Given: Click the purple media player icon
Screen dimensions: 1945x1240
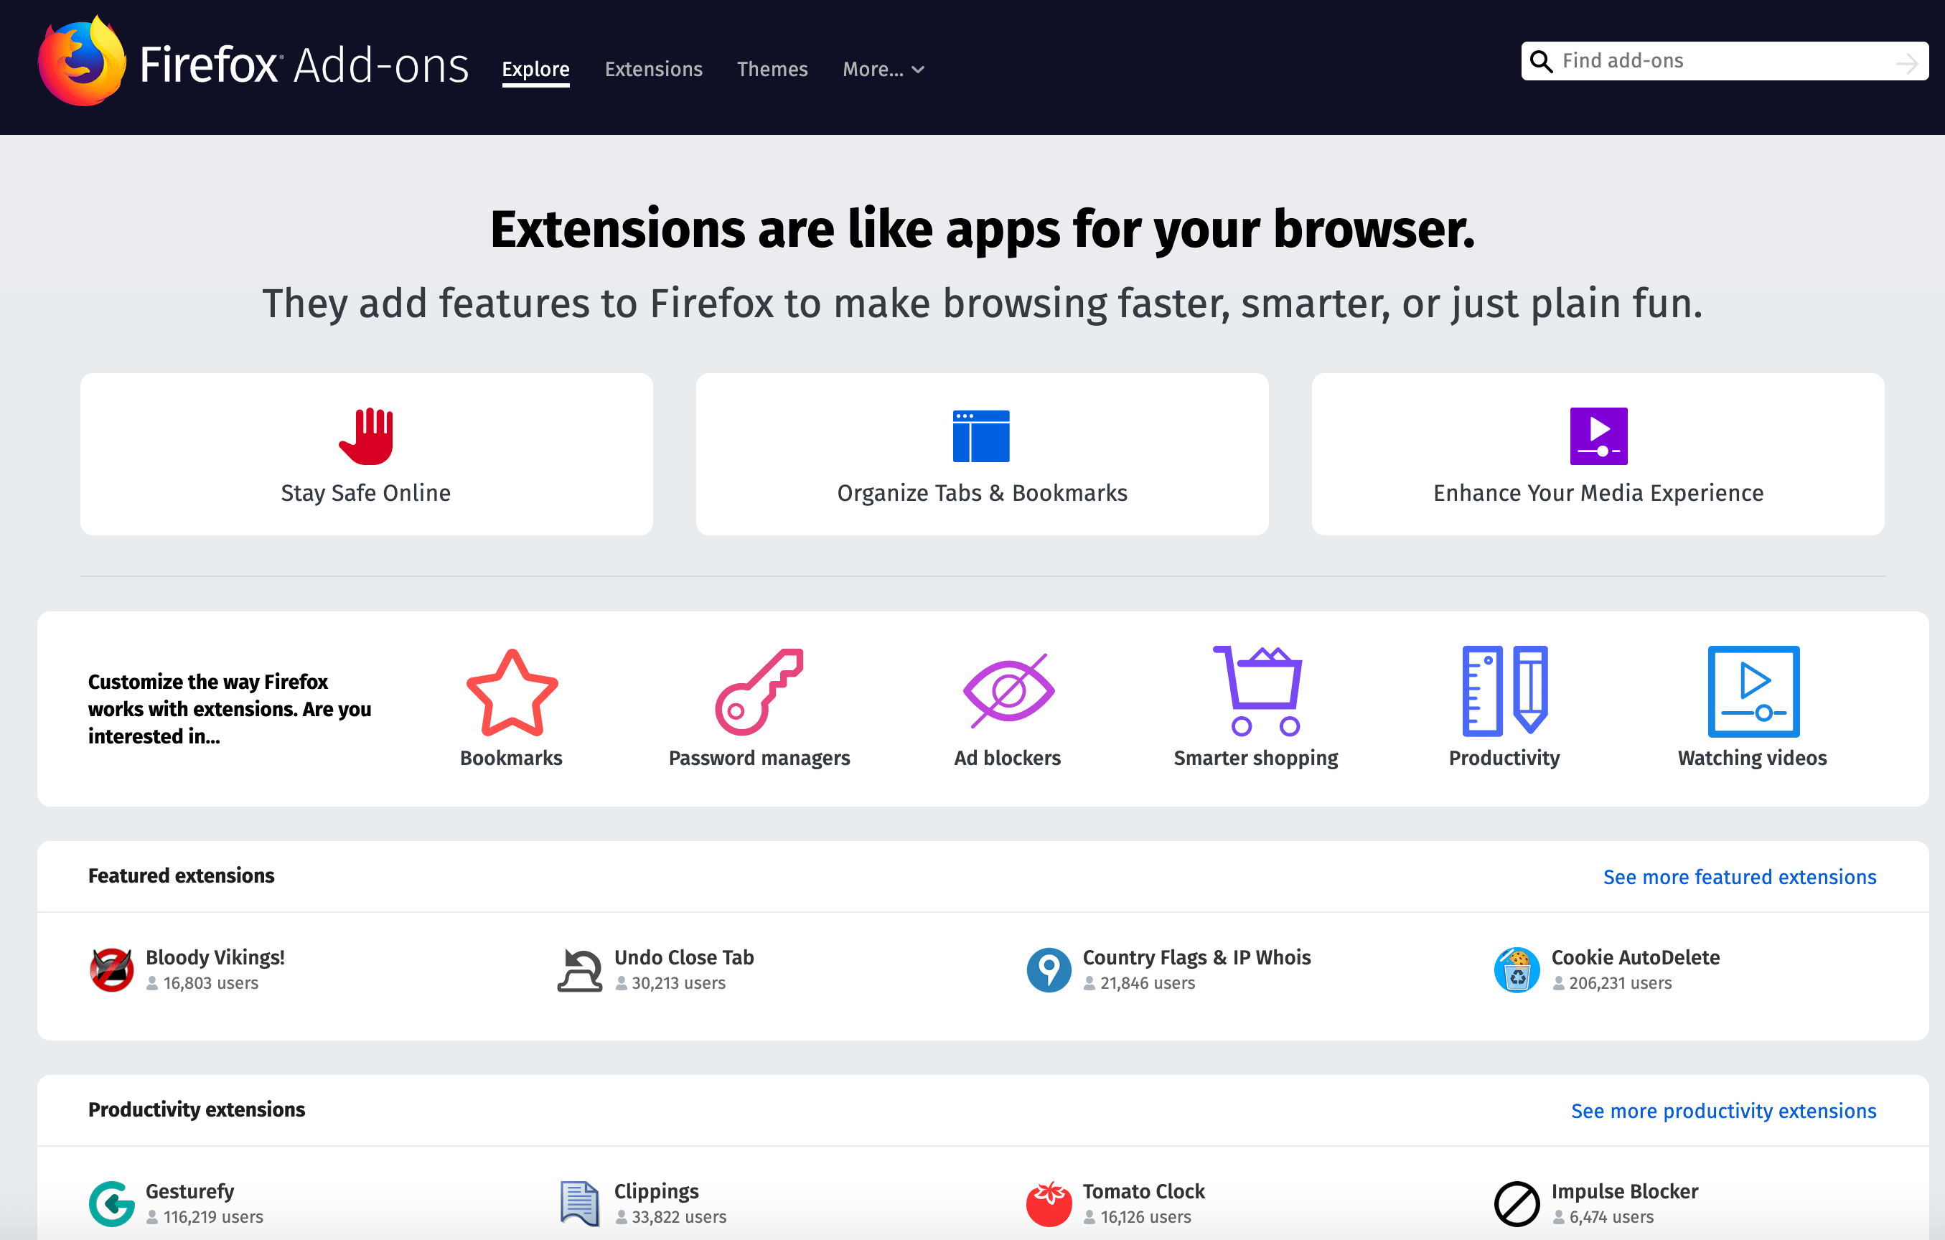Looking at the screenshot, I should pyautogui.click(x=1598, y=436).
